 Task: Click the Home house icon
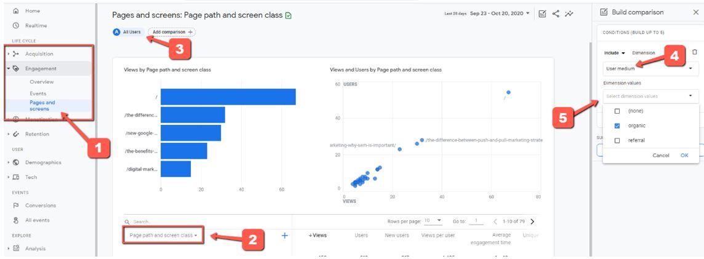[16, 11]
